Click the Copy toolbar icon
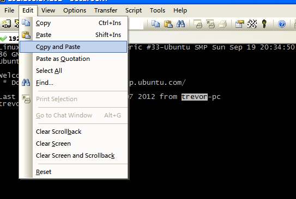296x199 pixels. click(156, 24)
